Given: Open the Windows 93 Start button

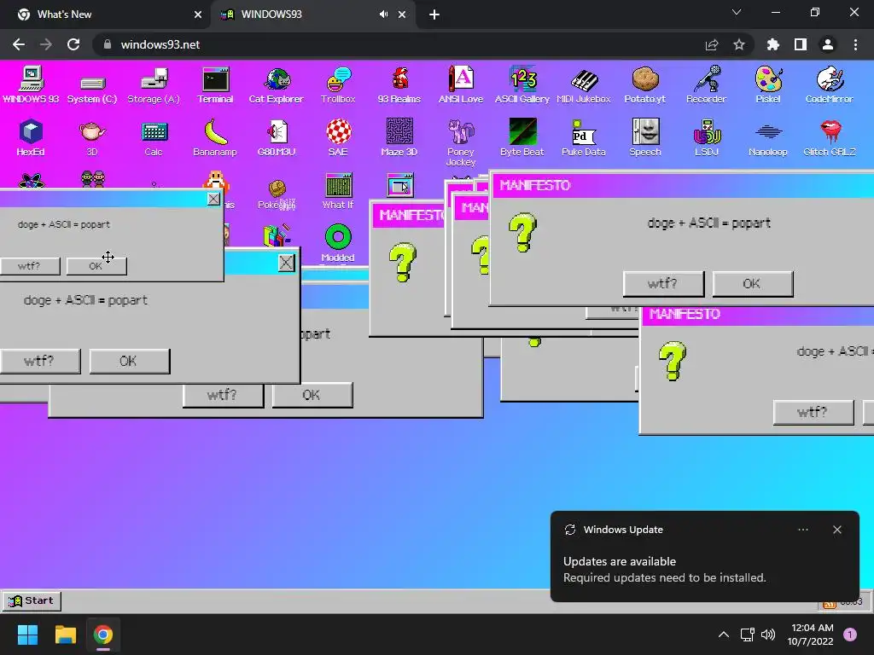Looking at the screenshot, I should [x=32, y=601].
